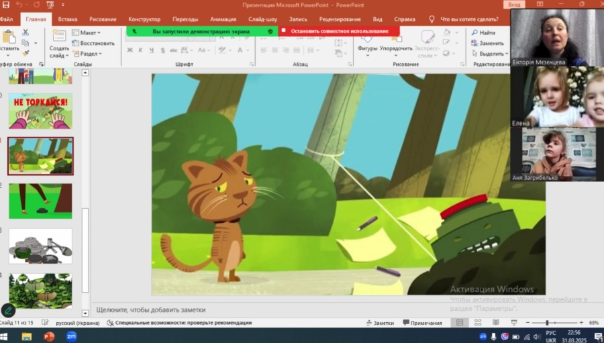Open the Insert (Вставка) tab

(x=67, y=19)
